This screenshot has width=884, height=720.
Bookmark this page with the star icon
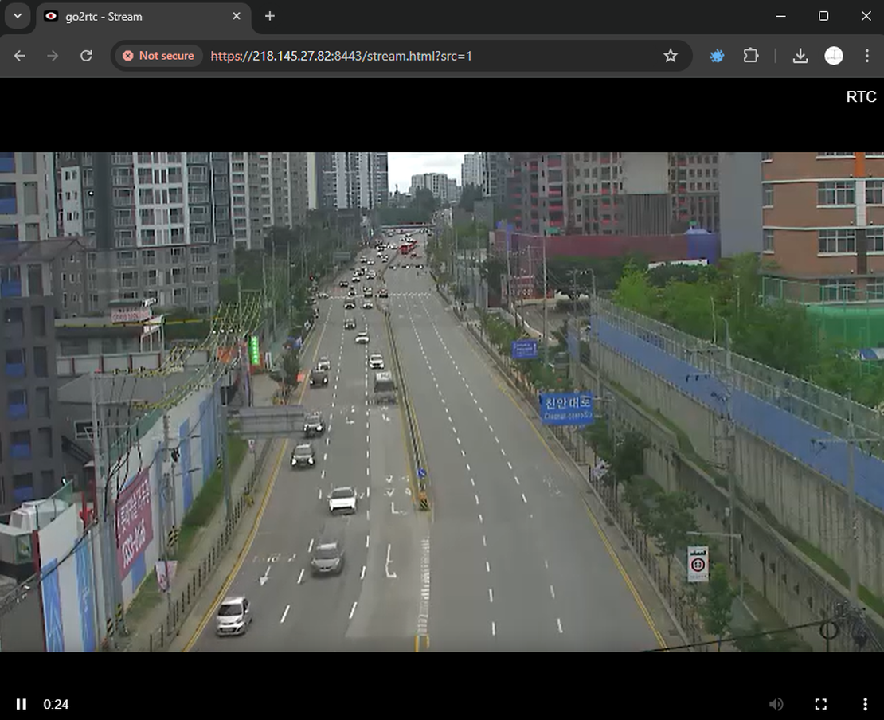[670, 56]
